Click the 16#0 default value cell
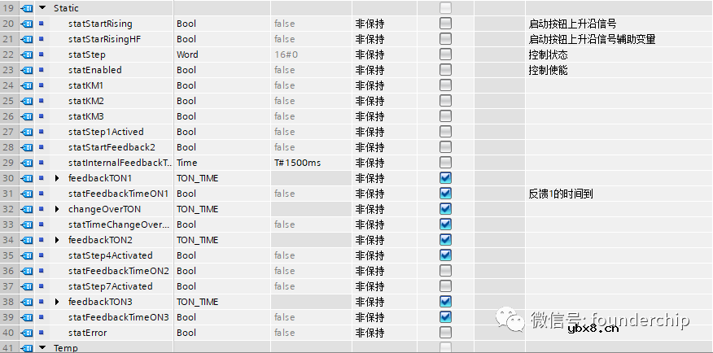 287,54
